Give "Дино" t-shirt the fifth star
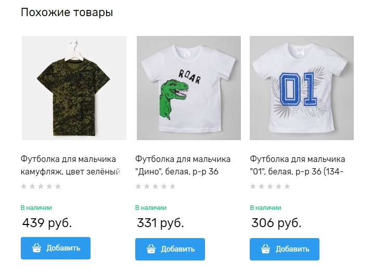This screenshot has width=385, height=274. tap(172, 186)
